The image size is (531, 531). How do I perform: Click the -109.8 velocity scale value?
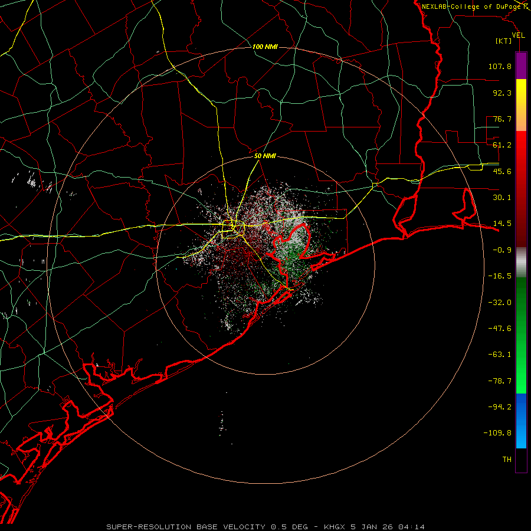click(497, 433)
